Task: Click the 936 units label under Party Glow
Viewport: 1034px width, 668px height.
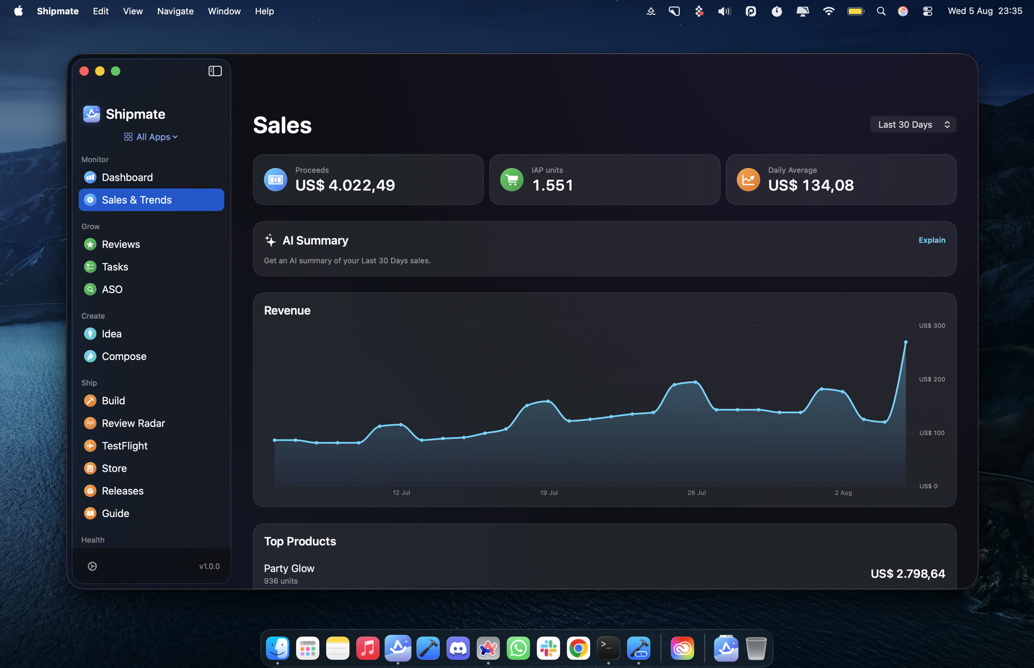Action: (x=281, y=581)
